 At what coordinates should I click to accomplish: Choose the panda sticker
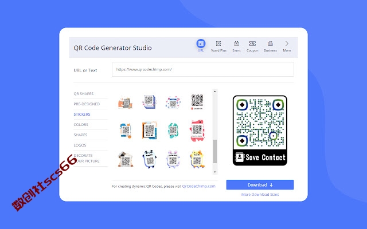149,159
